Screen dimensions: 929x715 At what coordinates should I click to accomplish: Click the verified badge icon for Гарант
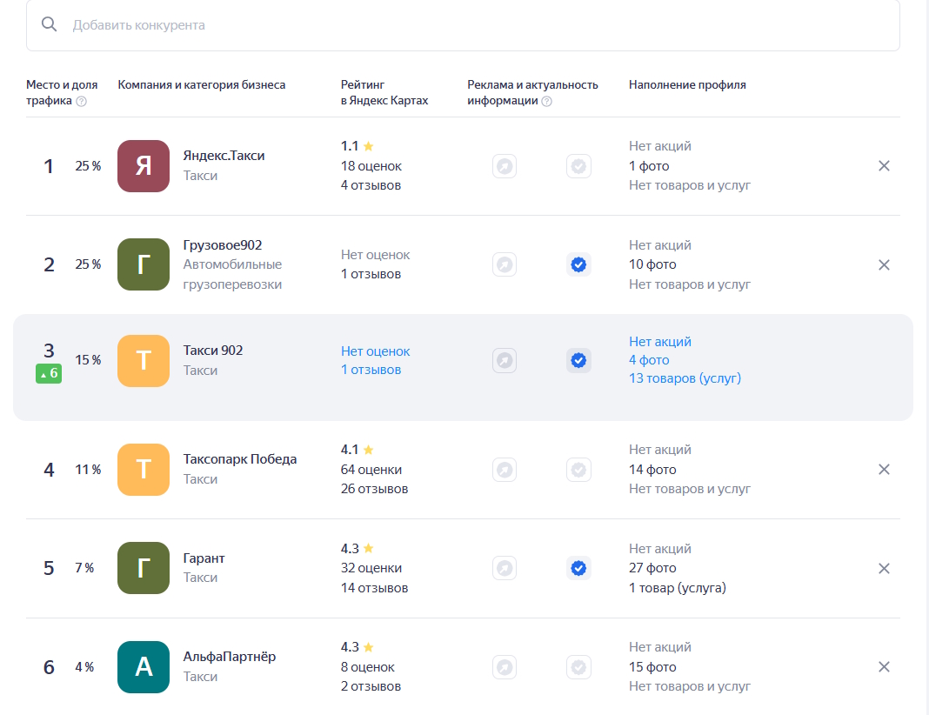[x=578, y=568]
